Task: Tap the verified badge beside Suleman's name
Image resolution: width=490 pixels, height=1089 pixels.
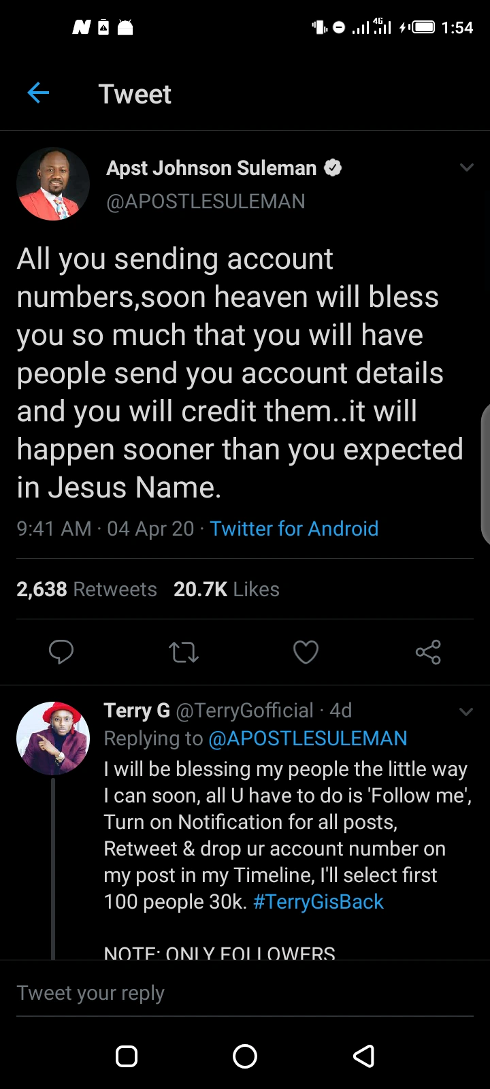Action: 332,167
